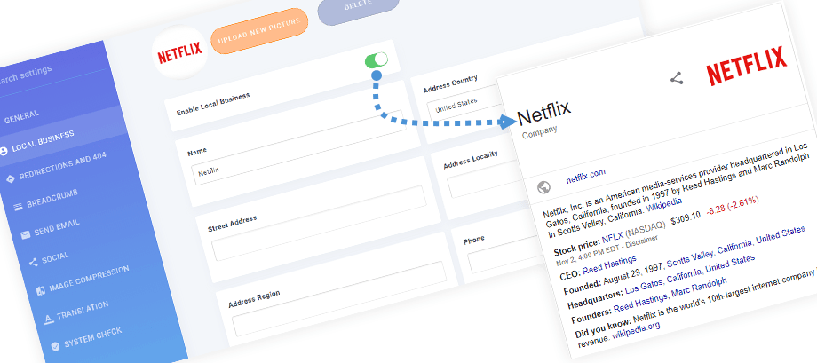
Task: Click the Image Compression icon
Action: (x=41, y=290)
